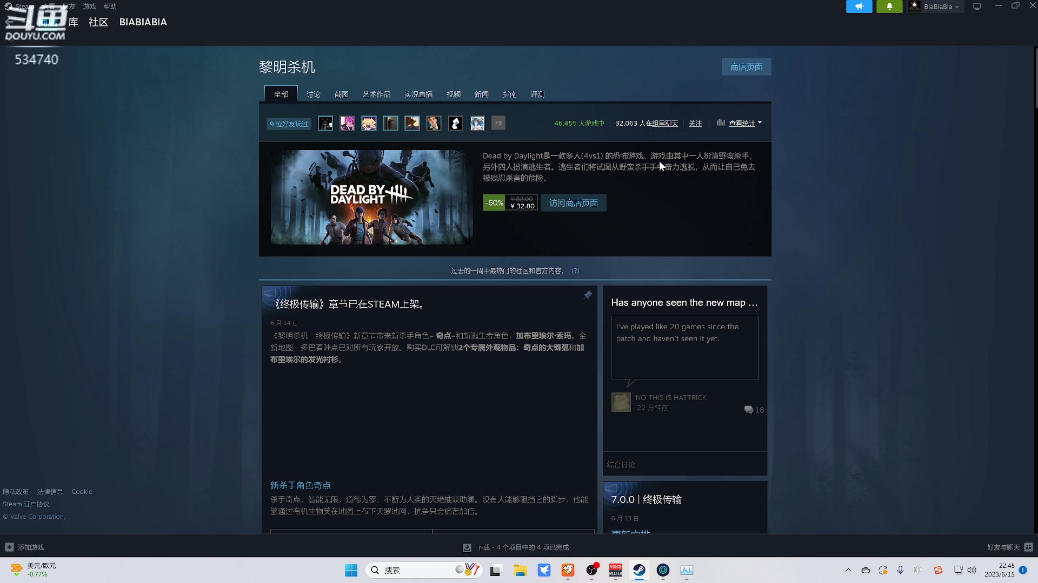Click the 9 位好友玩过 label
This screenshot has width=1038, height=583.
click(x=289, y=124)
